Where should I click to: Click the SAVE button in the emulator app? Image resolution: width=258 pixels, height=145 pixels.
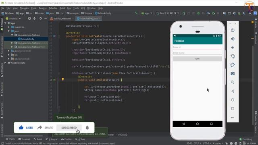[197, 59]
